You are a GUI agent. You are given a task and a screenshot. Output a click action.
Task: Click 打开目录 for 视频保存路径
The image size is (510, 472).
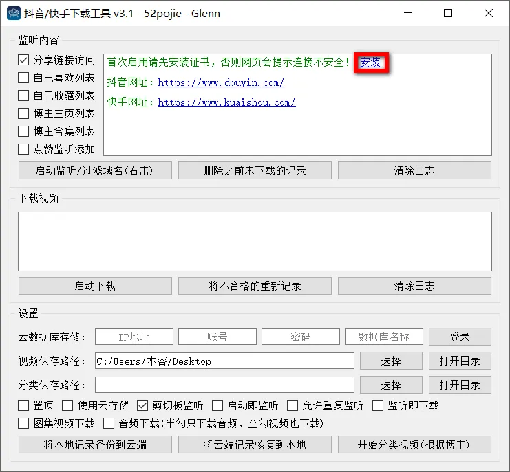[x=460, y=361]
